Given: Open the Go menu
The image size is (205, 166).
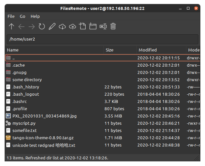Looking at the screenshot, I should click(x=22, y=17).
